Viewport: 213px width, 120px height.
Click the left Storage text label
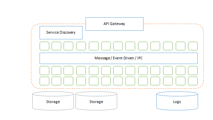tap(53, 102)
